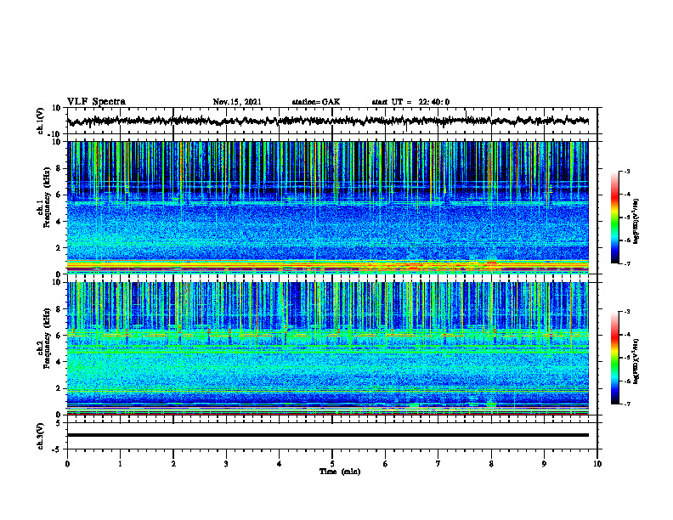The height and width of the screenshot is (520, 673).
Task: Click the time axis tick label 1
Action: tap(120, 464)
